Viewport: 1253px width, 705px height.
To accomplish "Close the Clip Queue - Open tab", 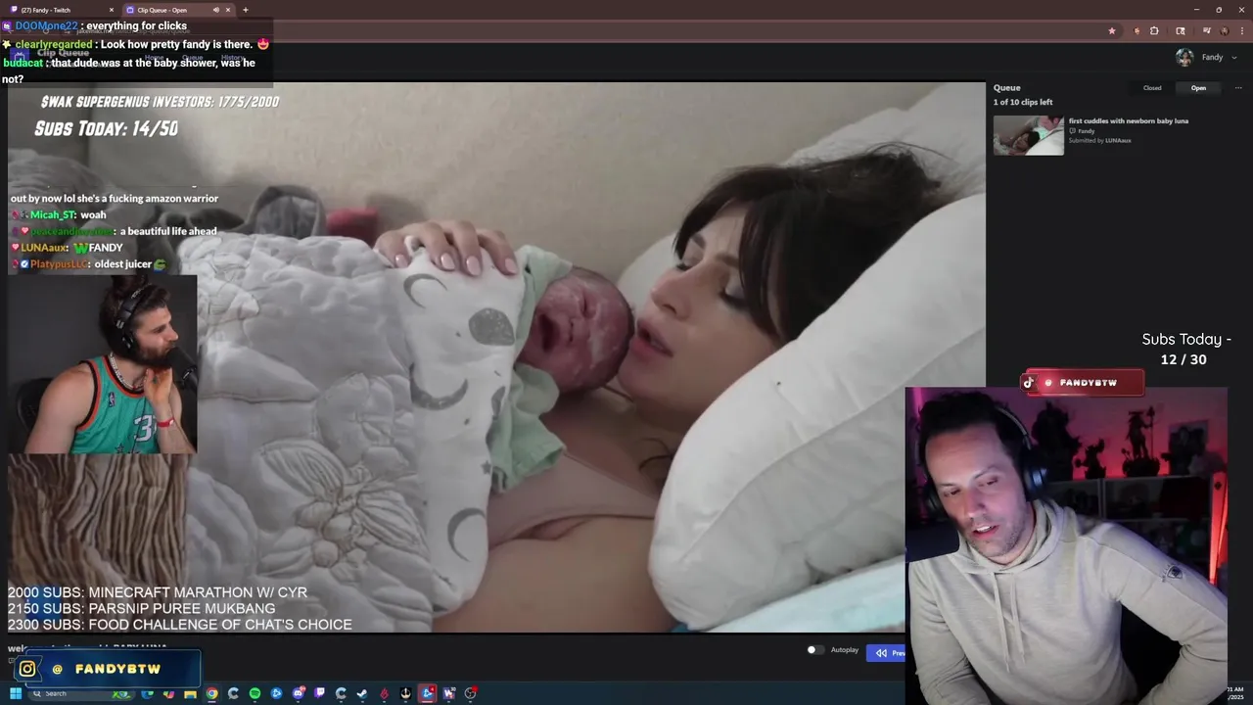I will [x=228, y=10].
